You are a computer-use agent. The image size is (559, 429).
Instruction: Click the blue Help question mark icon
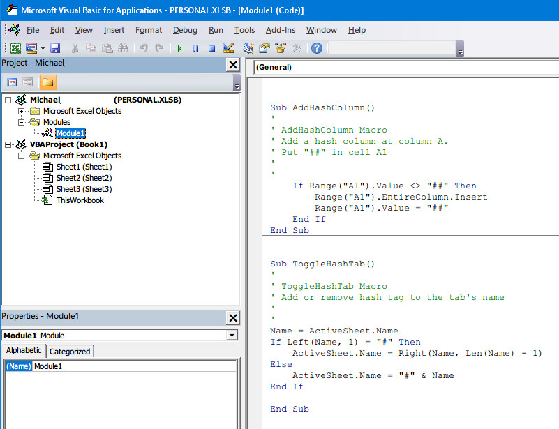[x=317, y=48]
